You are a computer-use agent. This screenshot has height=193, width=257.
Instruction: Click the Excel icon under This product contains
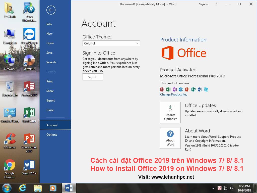(168, 89)
